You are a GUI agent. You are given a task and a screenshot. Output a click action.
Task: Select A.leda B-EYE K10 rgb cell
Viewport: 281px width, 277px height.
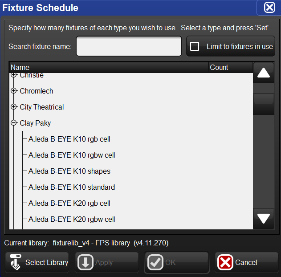(x=69, y=139)
